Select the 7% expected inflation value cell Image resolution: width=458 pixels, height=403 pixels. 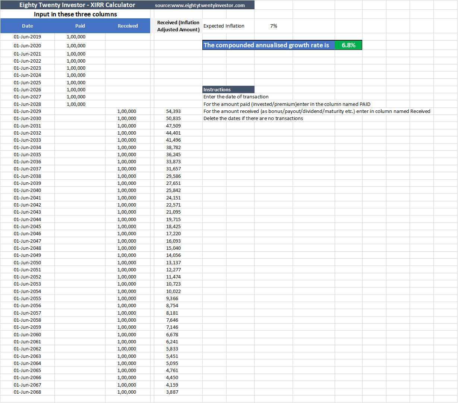[274, 26]
